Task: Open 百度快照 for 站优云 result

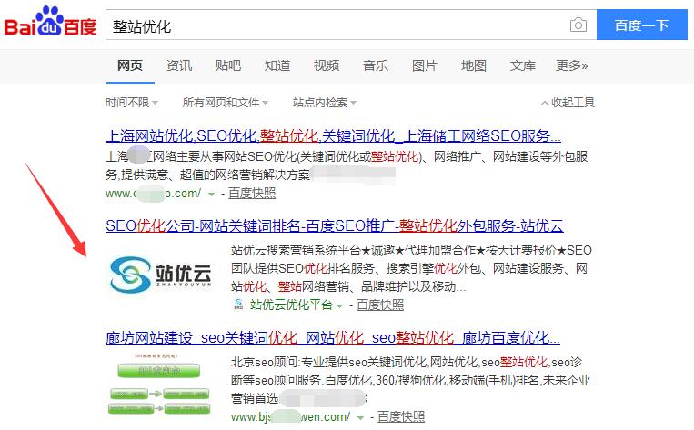Action: [380, 305]
